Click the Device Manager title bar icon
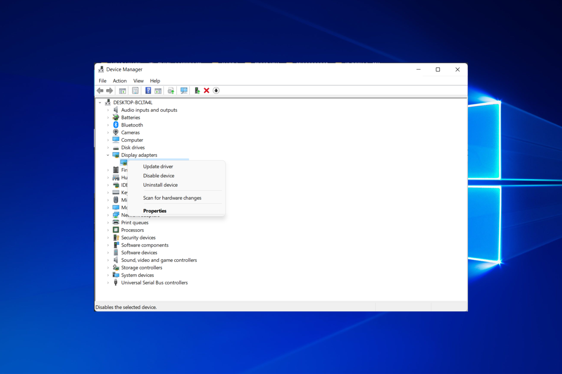 (x=101, y=69)
